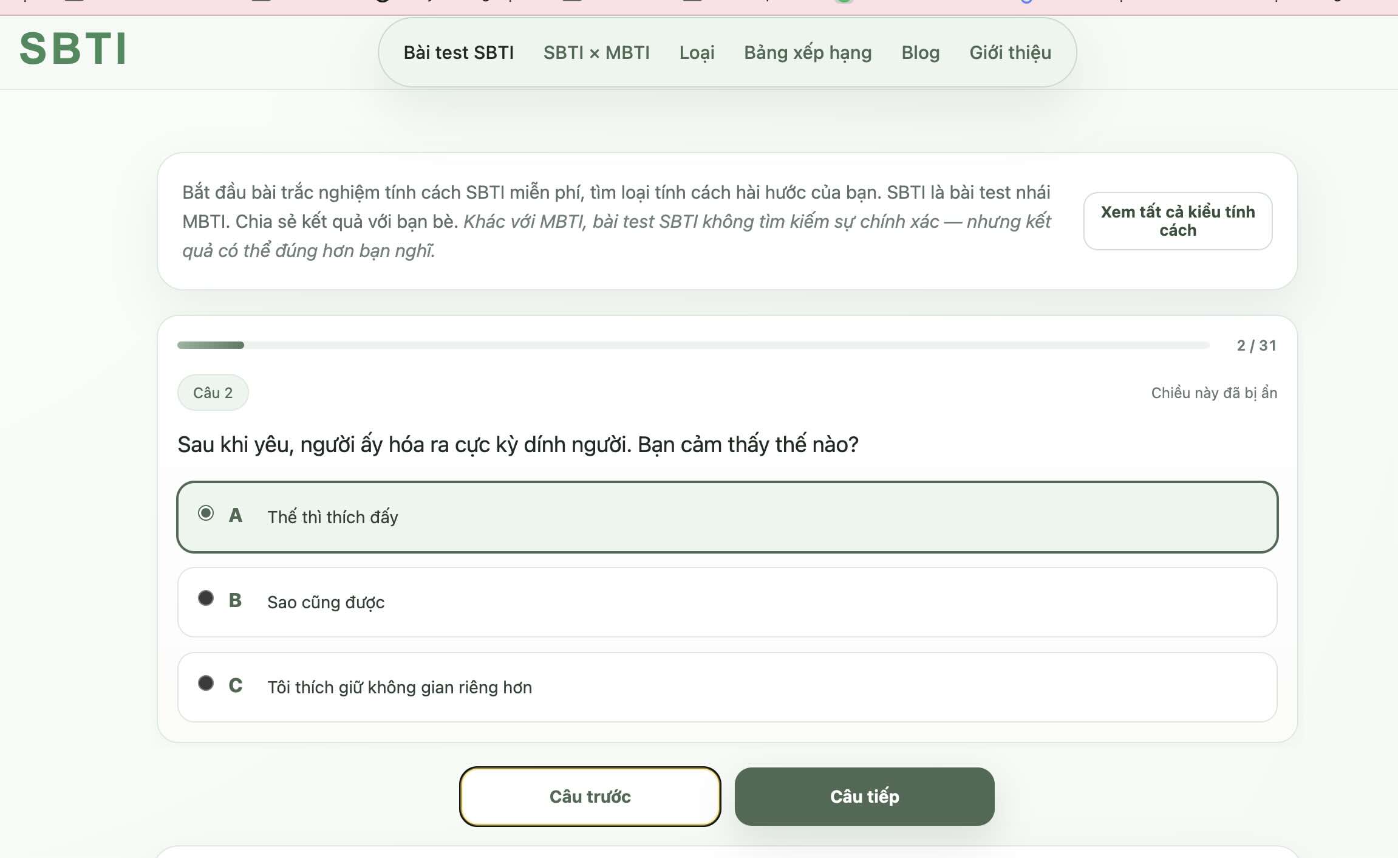Image resolution: width=1398 pixels, height=858 pixels.
Task: Click the 'Câu 2' badge
Action: tap(213, 393)
